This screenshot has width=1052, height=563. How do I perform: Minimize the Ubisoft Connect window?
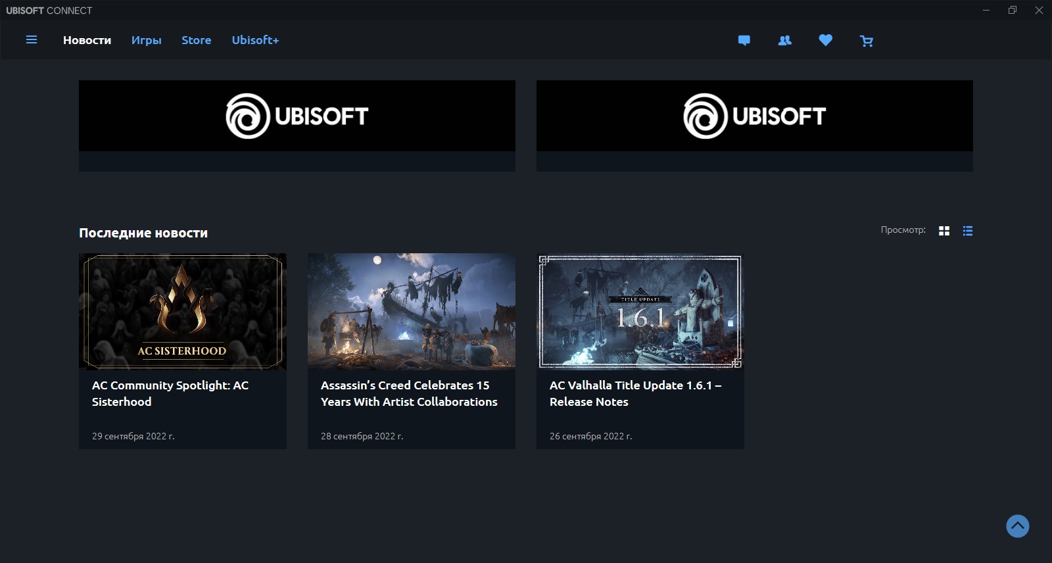pyautogui.click(x=986, y=10)
